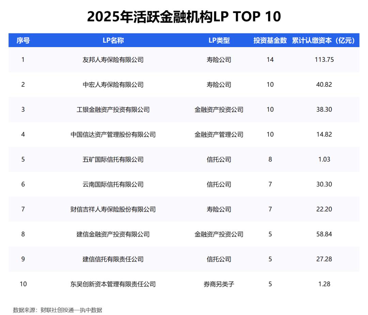Image resolution: width=368 pixels, height=315 pixels.
Task: Select 东吴创新资本管理有限责任公司 name cell
Action: point(113,284)
